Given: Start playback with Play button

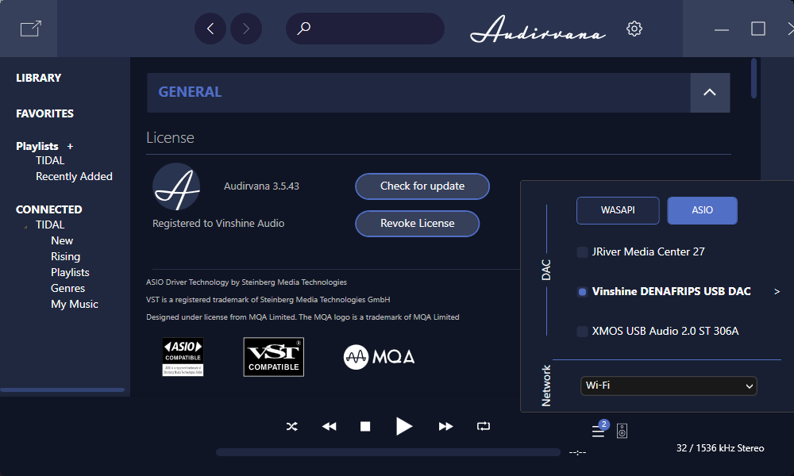Looking at the screenshot, I should point(403,427).
